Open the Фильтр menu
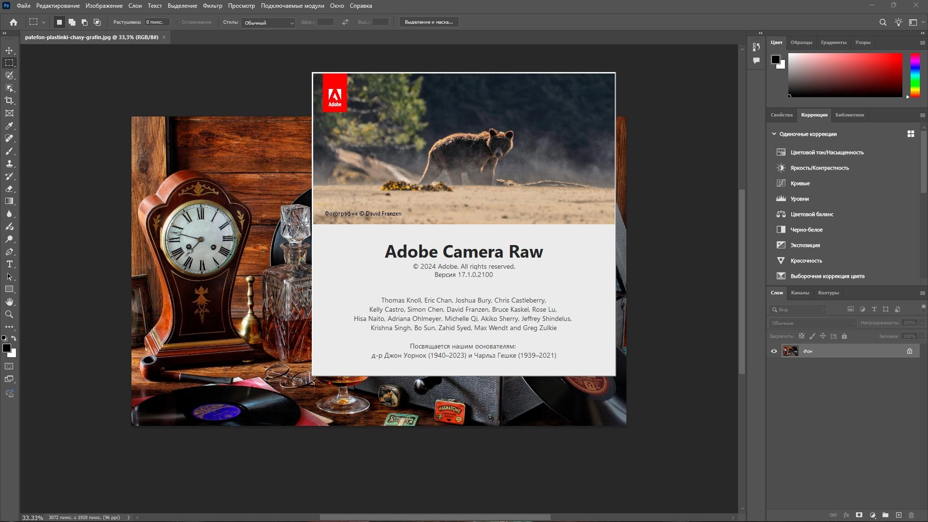Viewport: 928px width, 522px height. tap(212, 6)
